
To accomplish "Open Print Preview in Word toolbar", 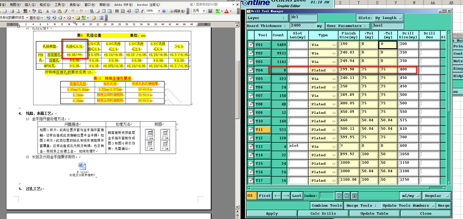I will click(x=18, y=11).
